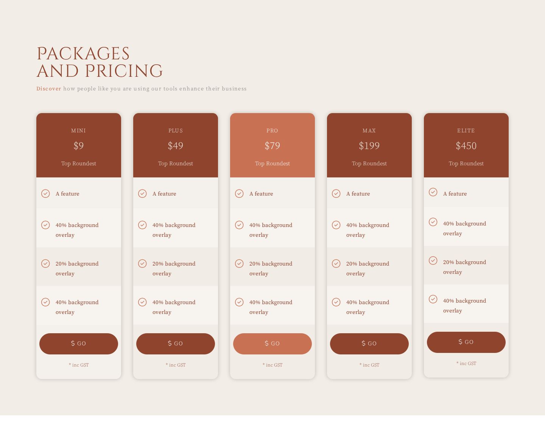545x421 pixels.
Task: Click the check icon beside MINI's A feature
Action: [x=45, y=194]
